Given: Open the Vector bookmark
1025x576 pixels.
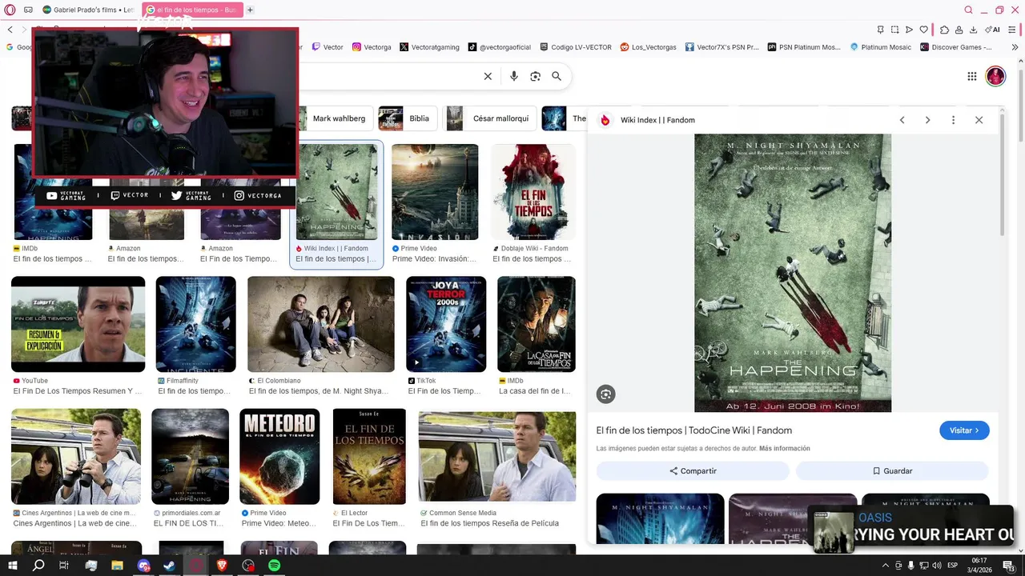Looking at the screenshot, I should (x=328, y=47).
